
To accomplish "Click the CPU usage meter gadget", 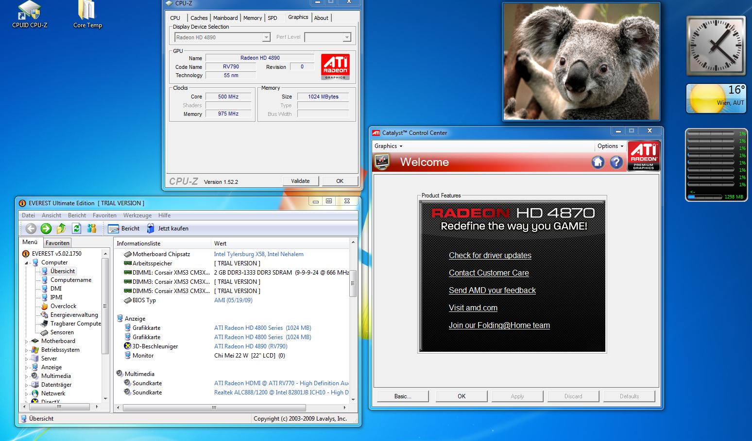I will pyautogui.click(x=716, y=165).
